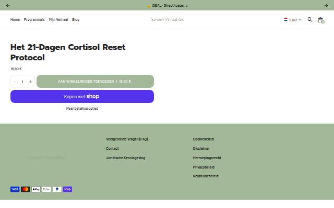Click the Sanne's Printables footer logo
This screenshot has width=334, height=208.
(x=47, y=158)
